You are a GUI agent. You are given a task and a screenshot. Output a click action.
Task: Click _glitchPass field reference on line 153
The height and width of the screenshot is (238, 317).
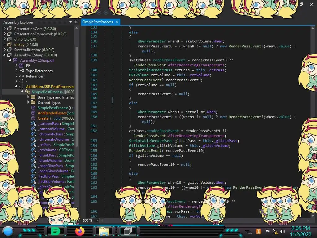point(226,141)
